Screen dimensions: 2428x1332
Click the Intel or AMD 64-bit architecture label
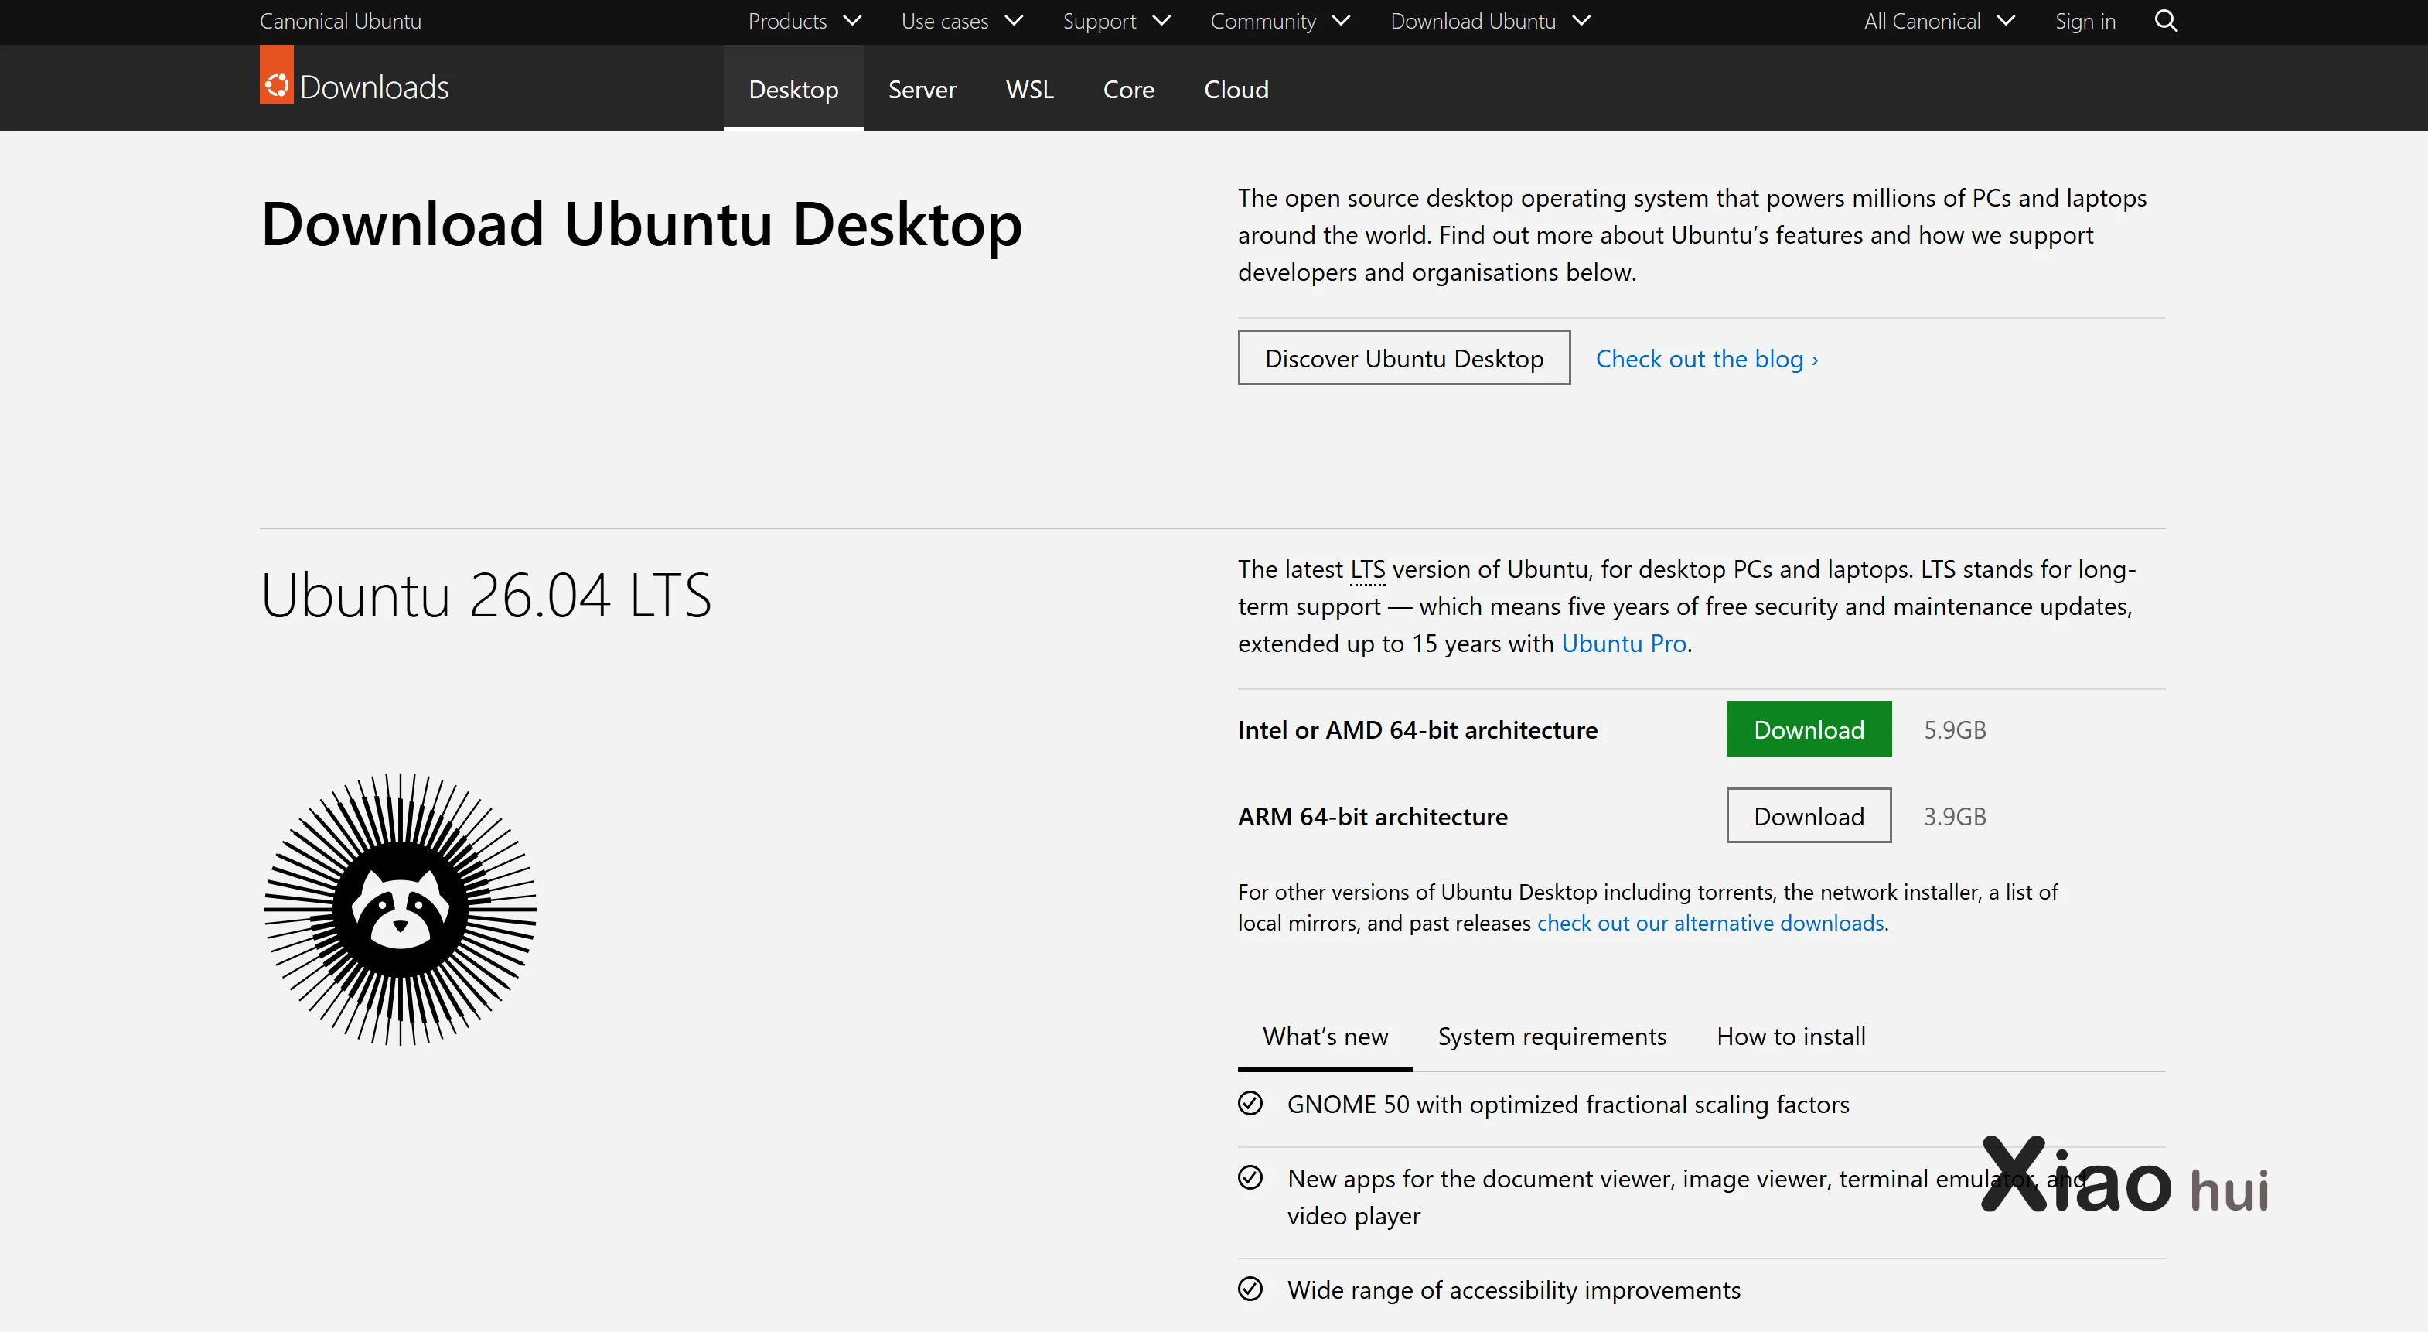[1417, 729]
